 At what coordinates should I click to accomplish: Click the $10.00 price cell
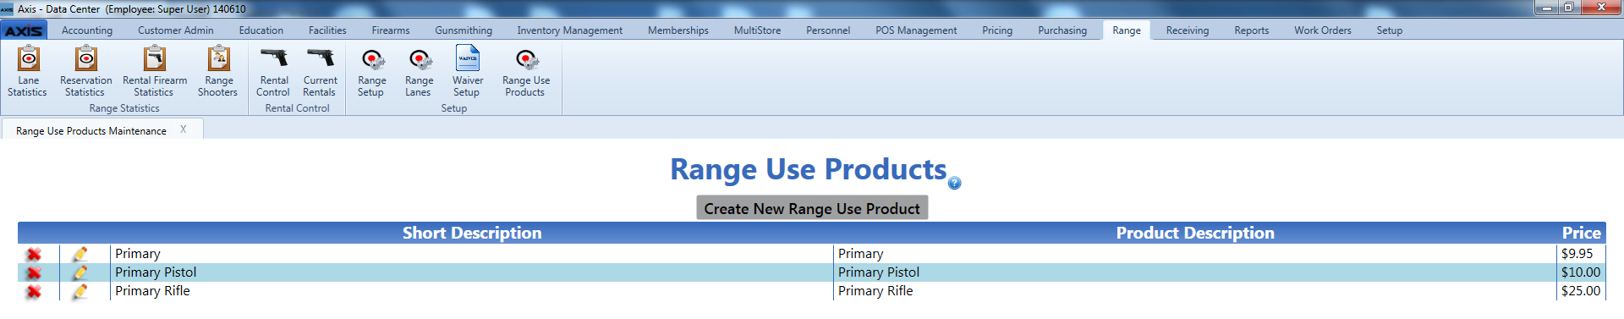[x=1581, y=272]
